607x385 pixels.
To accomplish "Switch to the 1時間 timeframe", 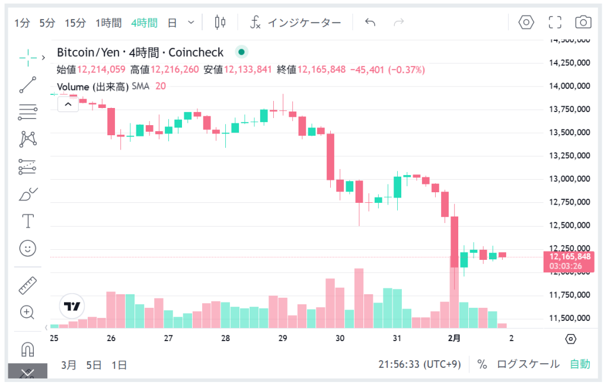I will pyautogui.click(x=108, y=23).
